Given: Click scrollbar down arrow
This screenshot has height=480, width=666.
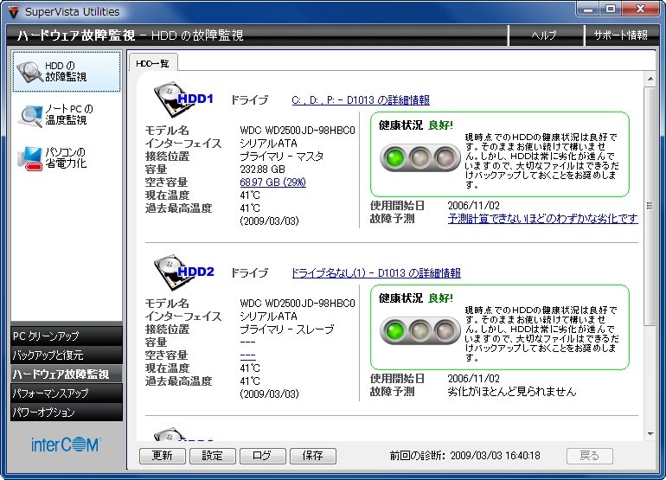Looking at the screenshot, I should [650, 433].
